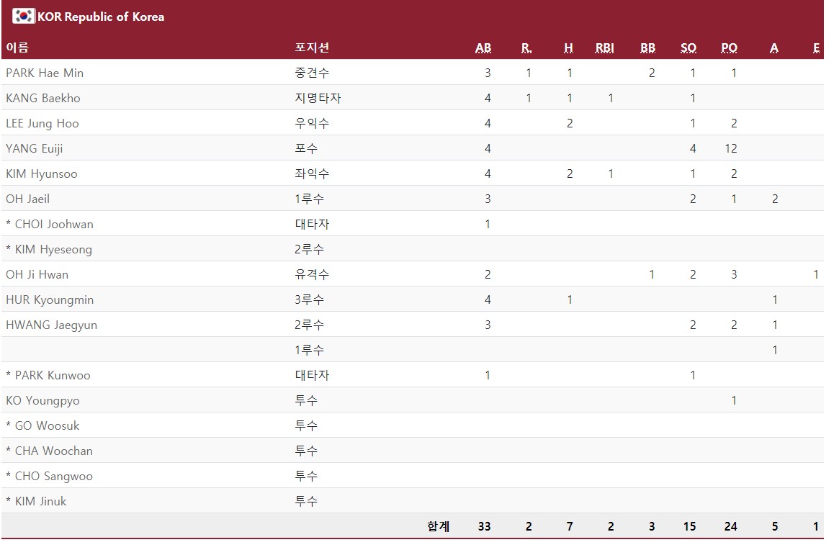Select player KANG Baekho

click(x=43, y=99)
